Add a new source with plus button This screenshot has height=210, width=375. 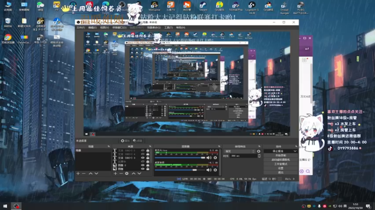(x=115, y=174)
